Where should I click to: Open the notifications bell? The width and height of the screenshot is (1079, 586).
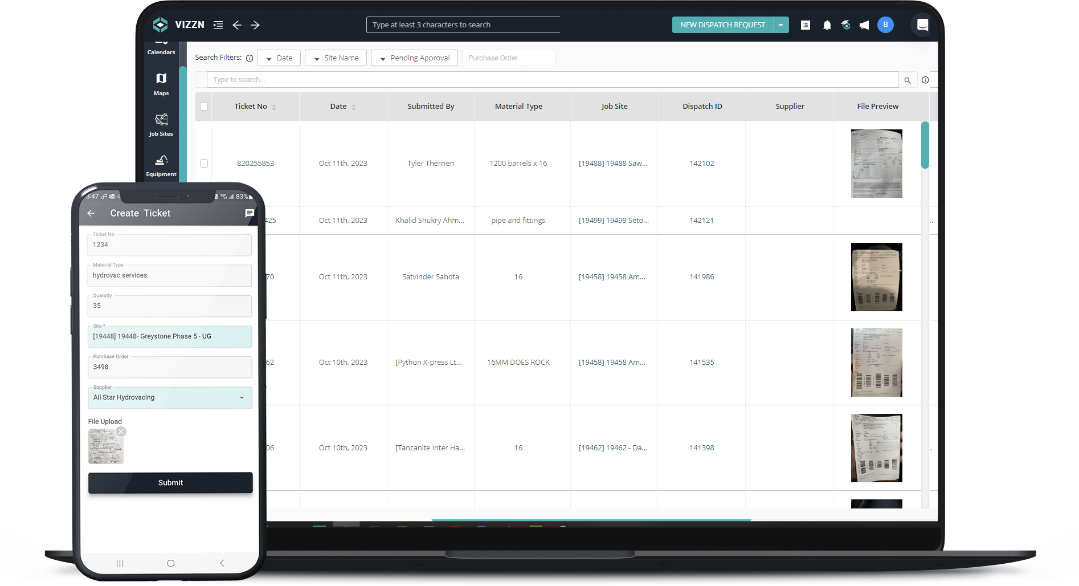pyautogui.click(x=827, y=25)
